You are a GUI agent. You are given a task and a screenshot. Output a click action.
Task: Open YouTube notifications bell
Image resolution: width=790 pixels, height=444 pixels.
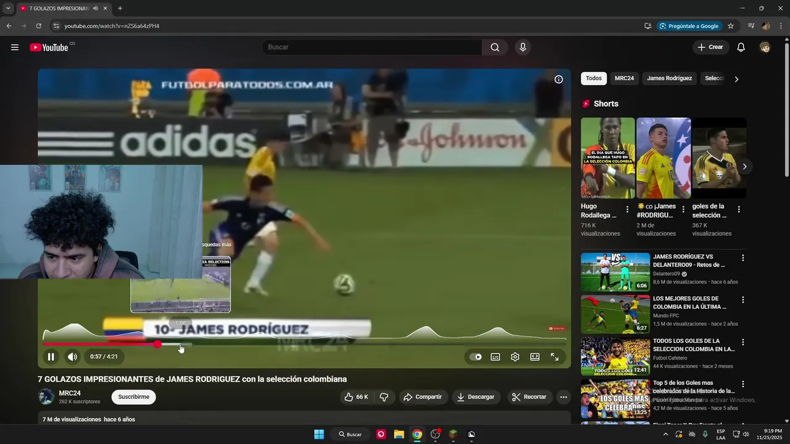point(741,47)
